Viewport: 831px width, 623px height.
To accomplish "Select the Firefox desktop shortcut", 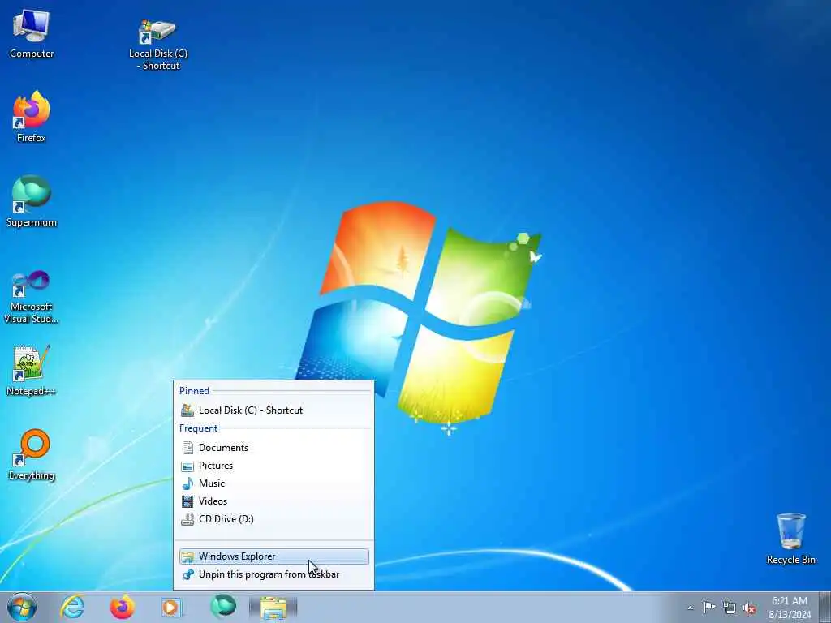I will (32, 117).
